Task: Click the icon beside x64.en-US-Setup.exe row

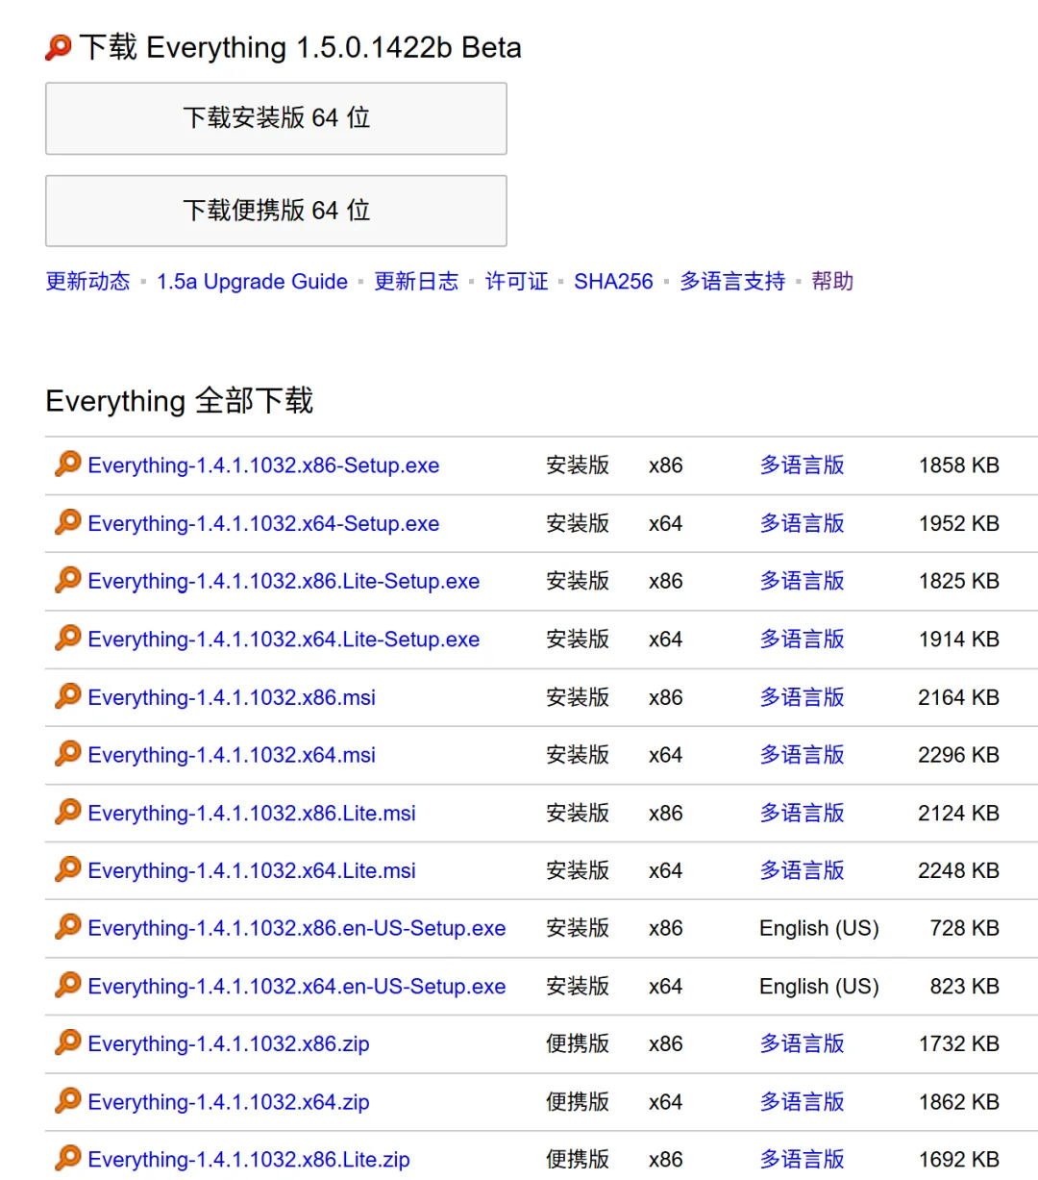Action: [68, 985]
